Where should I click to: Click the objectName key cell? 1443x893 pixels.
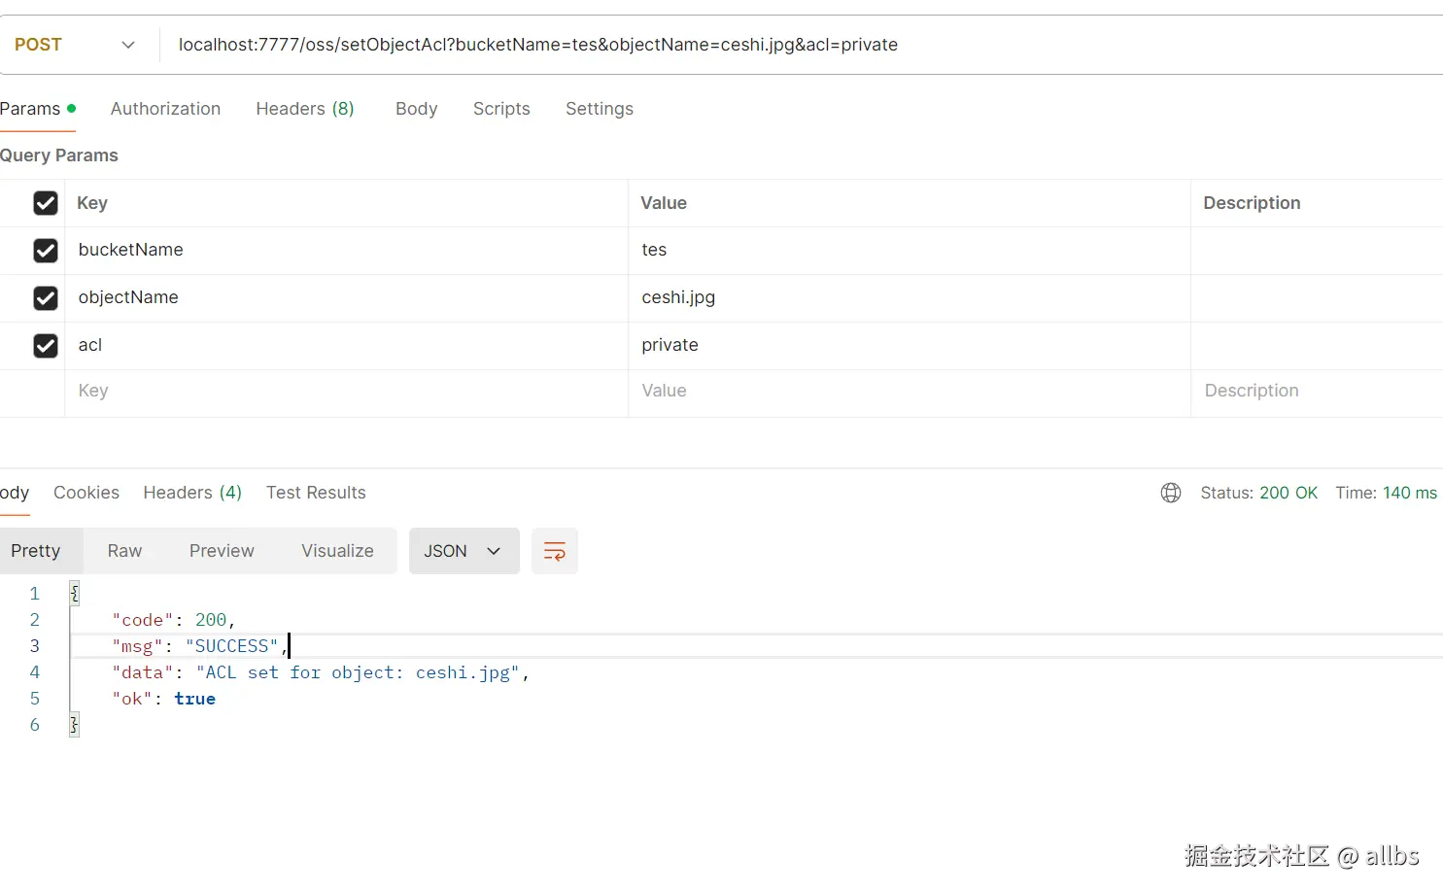(346, 298)
